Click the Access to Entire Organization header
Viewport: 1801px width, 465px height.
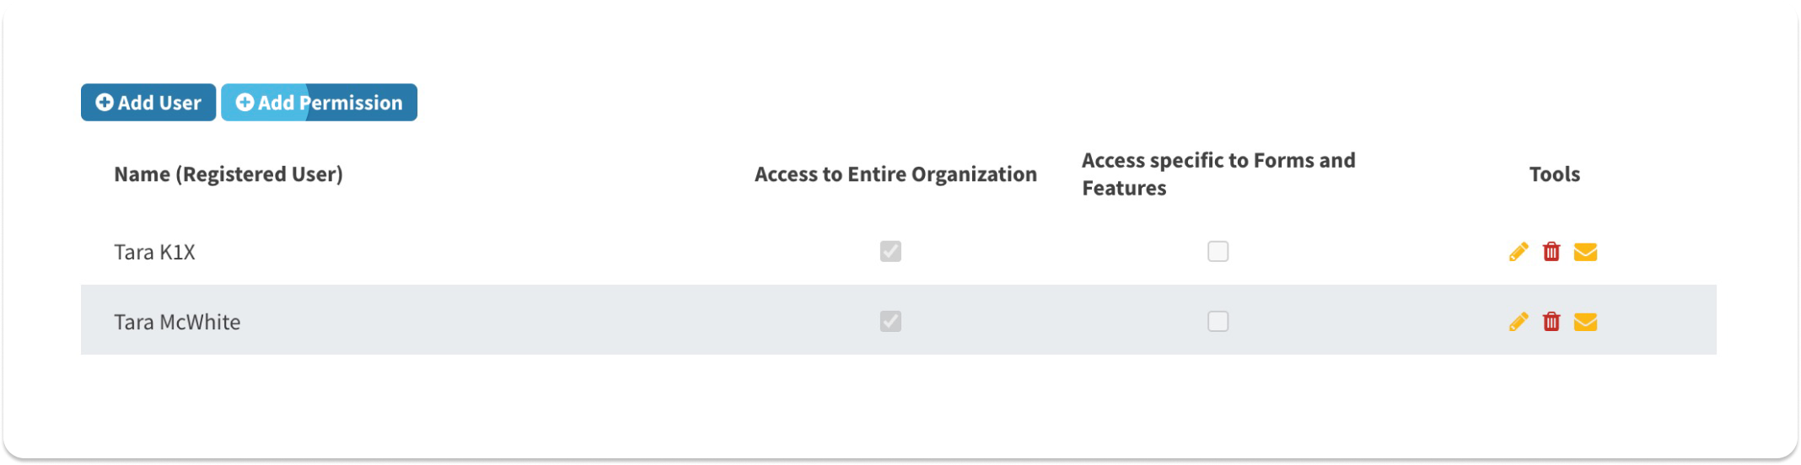pyautogui.click(x=895, y=174)
